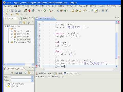Click the green Run toolbar icon
Screen dimensions: 123x92
coord(45,11)
